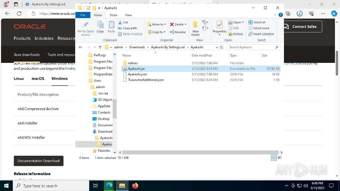Select the Linux download tab

coord(19,79)
